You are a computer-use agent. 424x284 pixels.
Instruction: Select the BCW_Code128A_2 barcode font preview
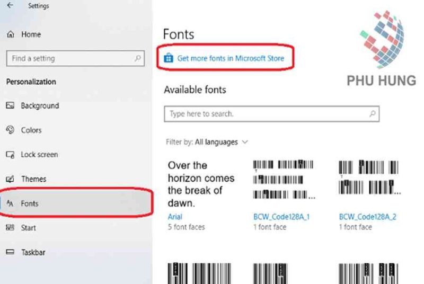pos(369,177)
